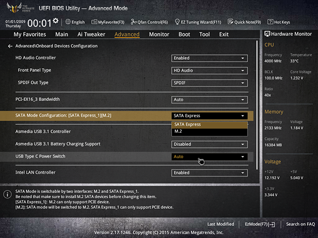Click the memory voltage value 1.184 V
318x238 pixels.
(x=297, y=128)
